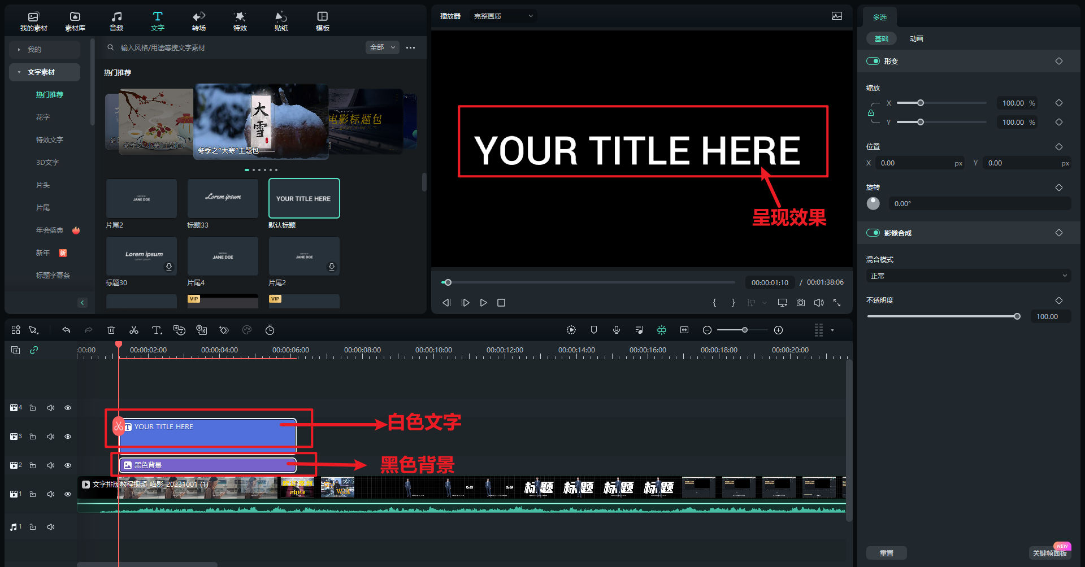The width and height of the screenshot is (1085, 567).
Task: Open the 转场 transitions tab
Action: click(x=199, y=21)
